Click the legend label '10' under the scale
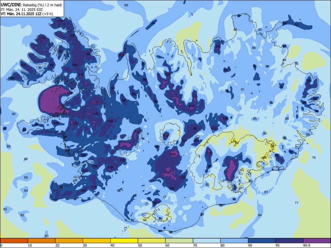The image size is (331, 248). pyautogui.click(x=30, y=245)
